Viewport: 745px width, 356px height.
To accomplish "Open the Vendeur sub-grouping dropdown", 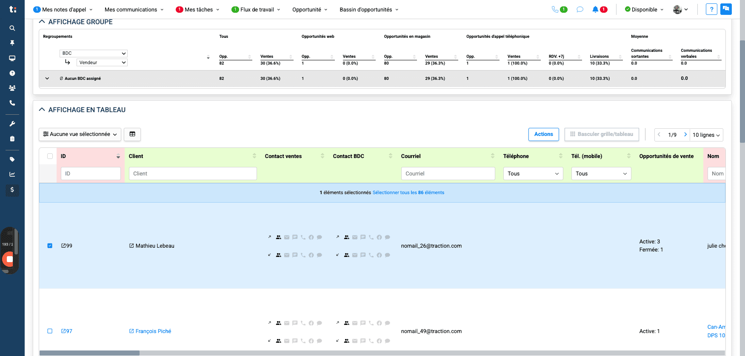I will tap(102, 62).
